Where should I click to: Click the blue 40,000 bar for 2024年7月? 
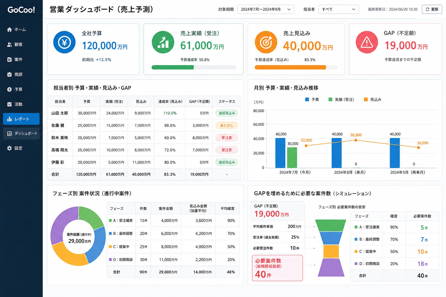point(280,153)
